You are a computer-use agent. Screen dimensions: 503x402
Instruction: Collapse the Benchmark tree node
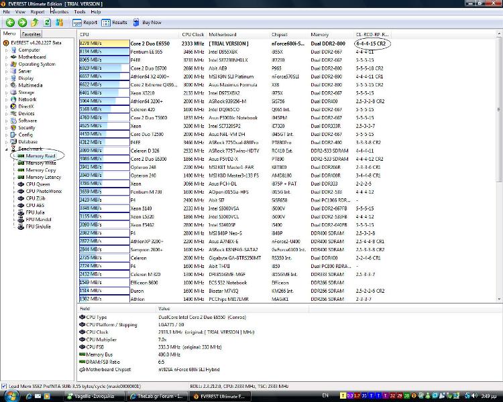point(7,149)
